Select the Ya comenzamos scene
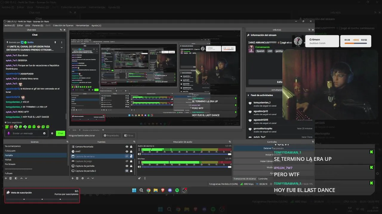 (x=35, y=146)
